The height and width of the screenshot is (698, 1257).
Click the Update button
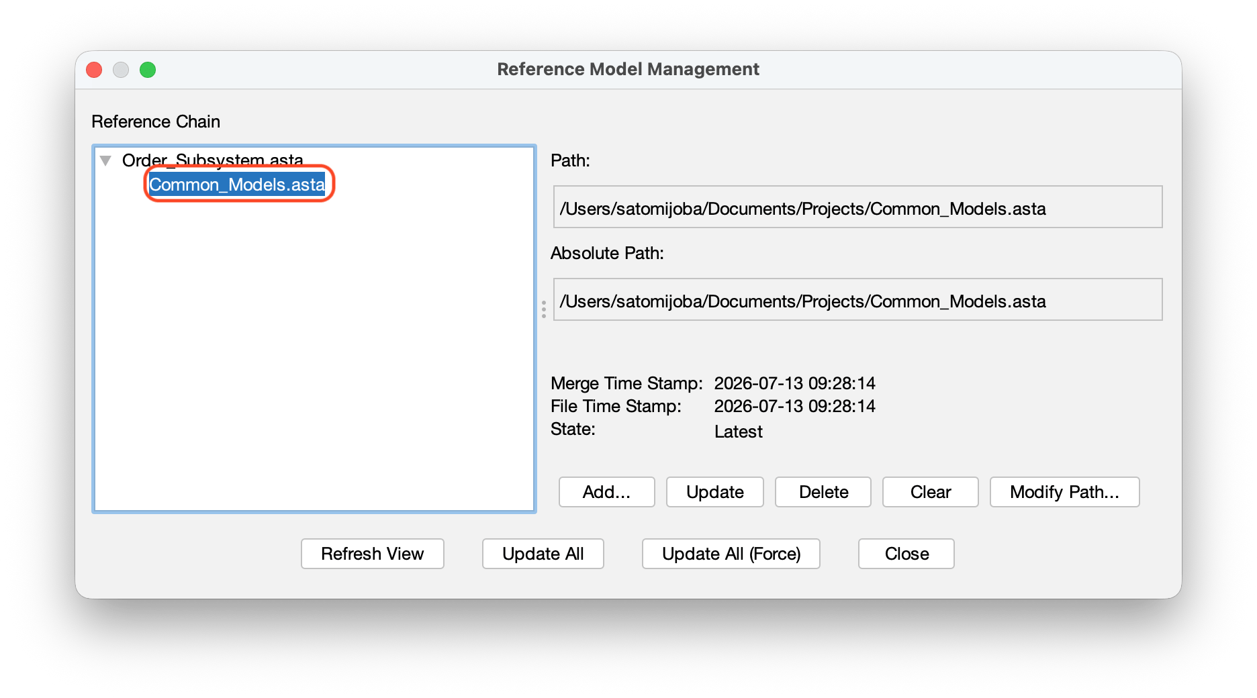point(714,492)
